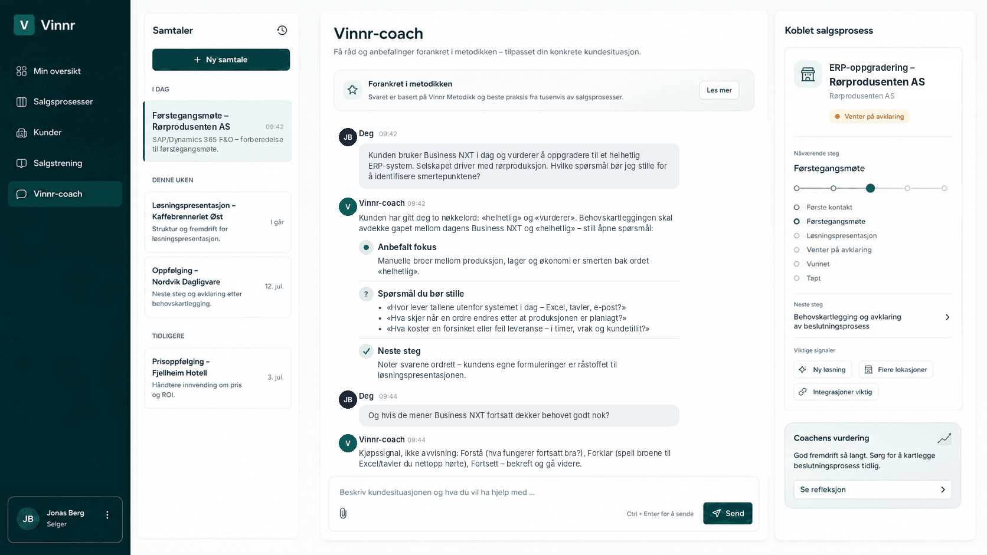987x555 pixels.
Task: Open conversation history clock icon
Action: [282, 30]
